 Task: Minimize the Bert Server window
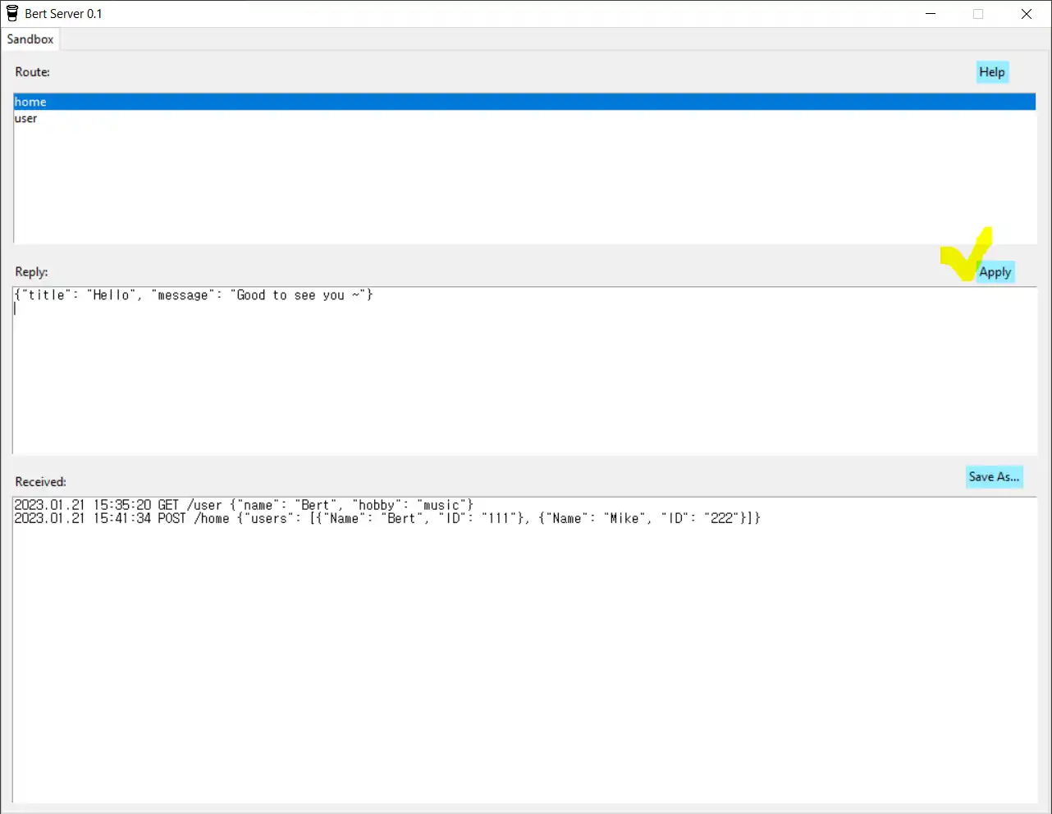pos(931,14)
